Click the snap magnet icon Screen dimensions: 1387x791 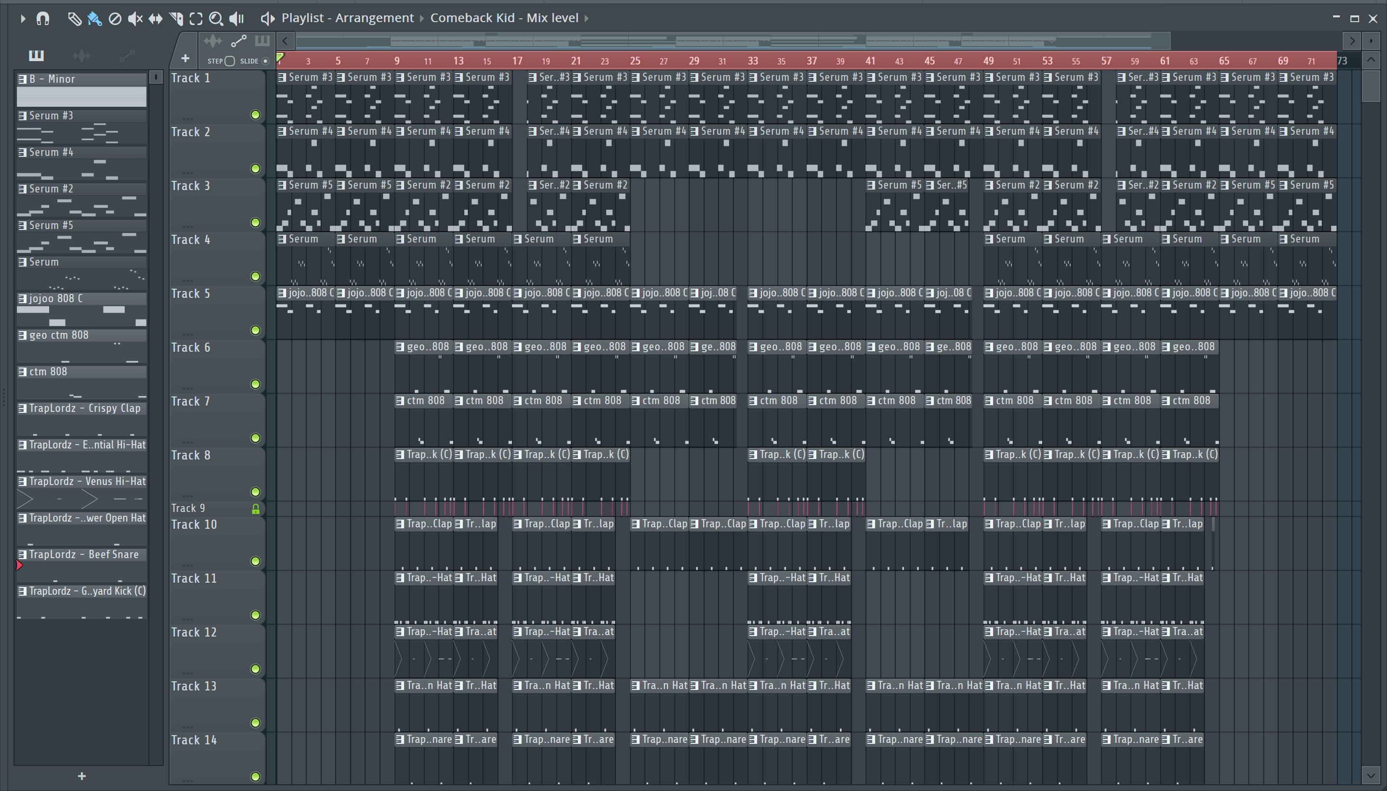tap(43, 18)
